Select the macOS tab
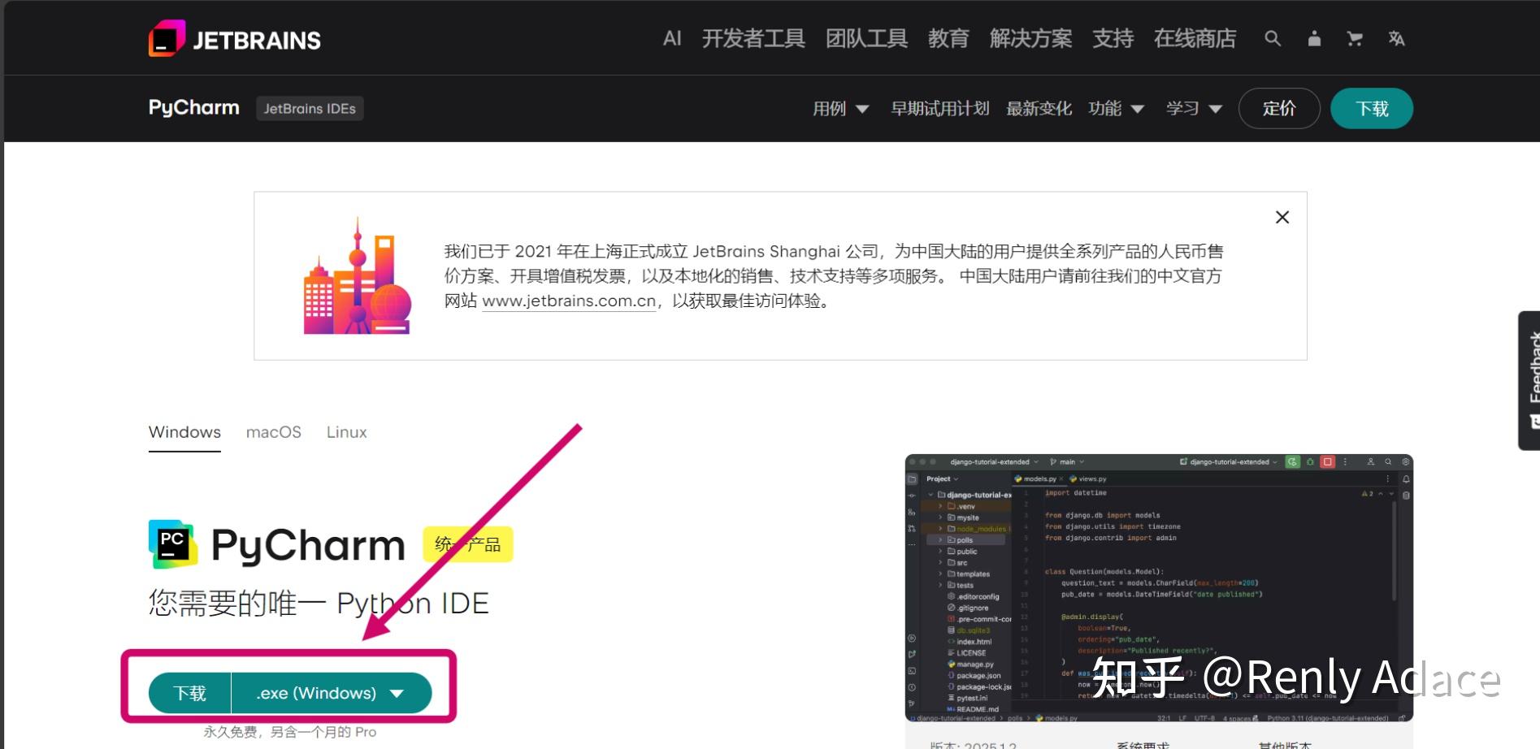Image resolution: width=1540 pixels, height=749 pixels. click(x=273, y=431)
